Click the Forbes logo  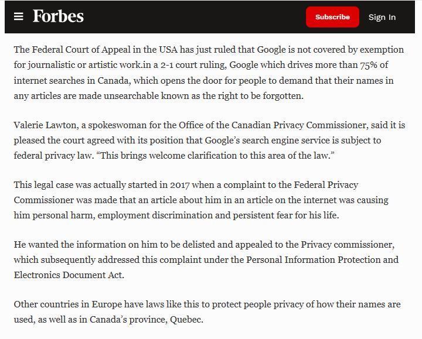pos(58,16)
